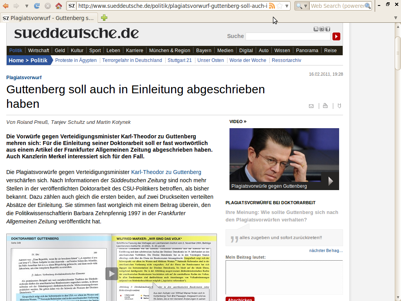The image size is (401, 301).
Task: Click the Mein Beitrag lautet text area
Action: [x=284, y=277]
